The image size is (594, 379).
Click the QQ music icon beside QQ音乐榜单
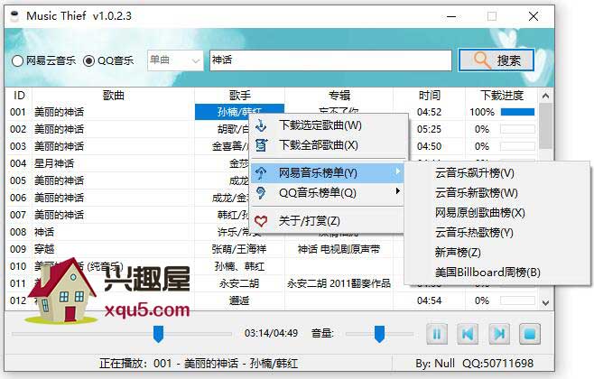click(261, 193)
